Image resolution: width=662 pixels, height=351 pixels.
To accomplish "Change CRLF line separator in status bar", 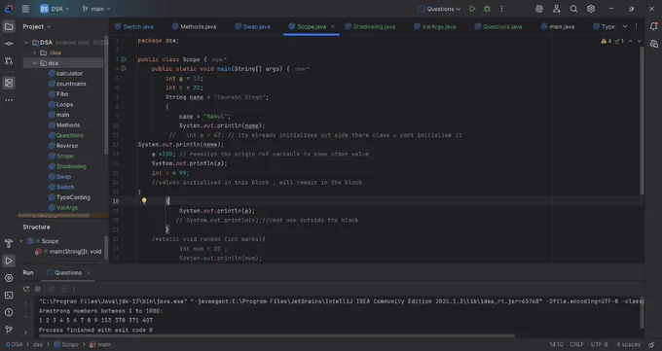I will pyautogui.click(x=576, y=344).
